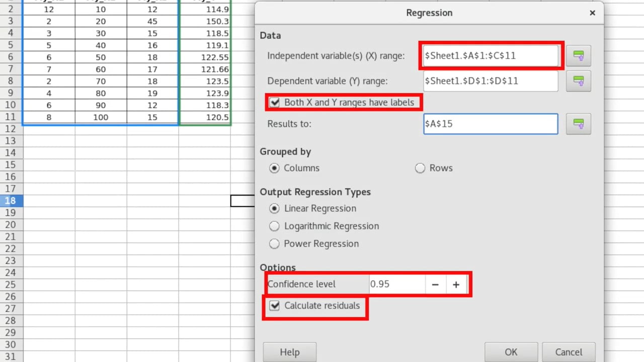Select cell containing 118.5
Image resolution: width=644 pixels, height=362 pixels.
pyautogui.click(x=205, y=33)
